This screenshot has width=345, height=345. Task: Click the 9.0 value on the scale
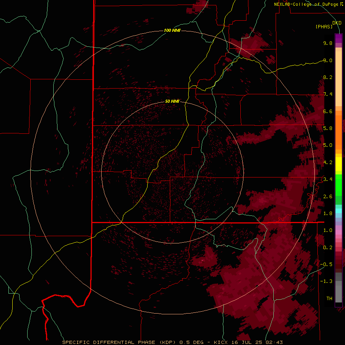(328, 60)
